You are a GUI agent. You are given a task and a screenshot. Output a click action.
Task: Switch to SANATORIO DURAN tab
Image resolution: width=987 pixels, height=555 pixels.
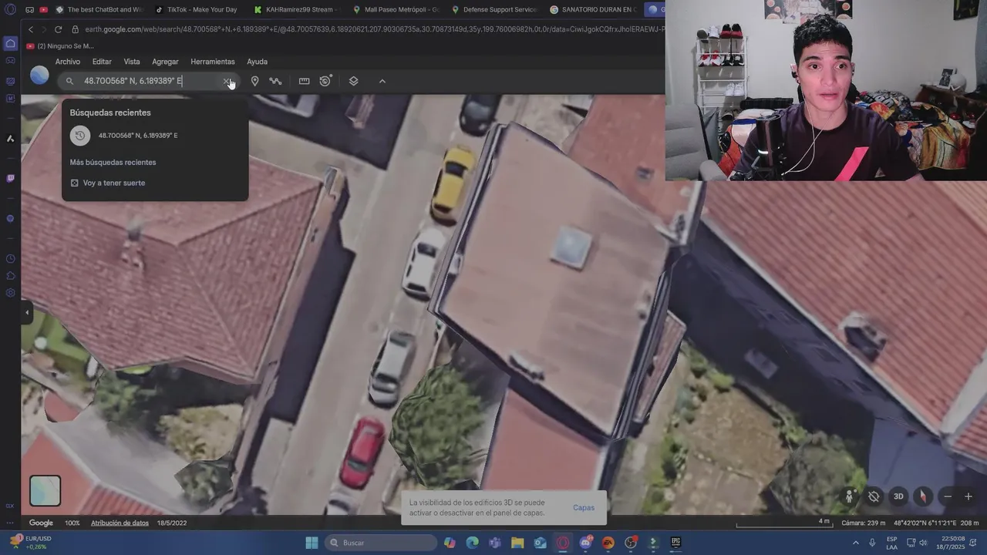pyautogui.click(x=594, y=9)
